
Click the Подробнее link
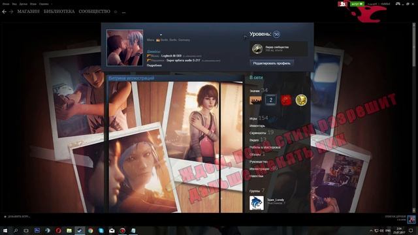point(154,65)
